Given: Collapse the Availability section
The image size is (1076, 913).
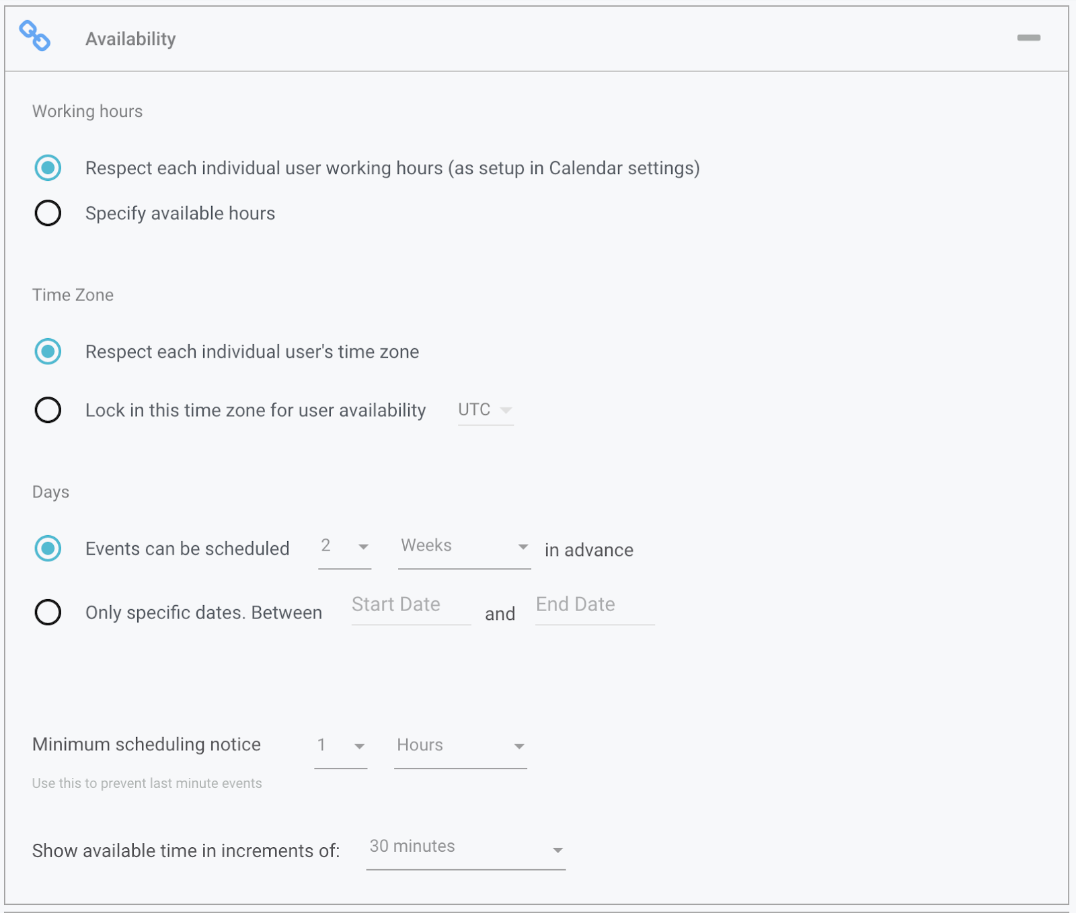Looking at the screenshot, I should pos(1029,38).
